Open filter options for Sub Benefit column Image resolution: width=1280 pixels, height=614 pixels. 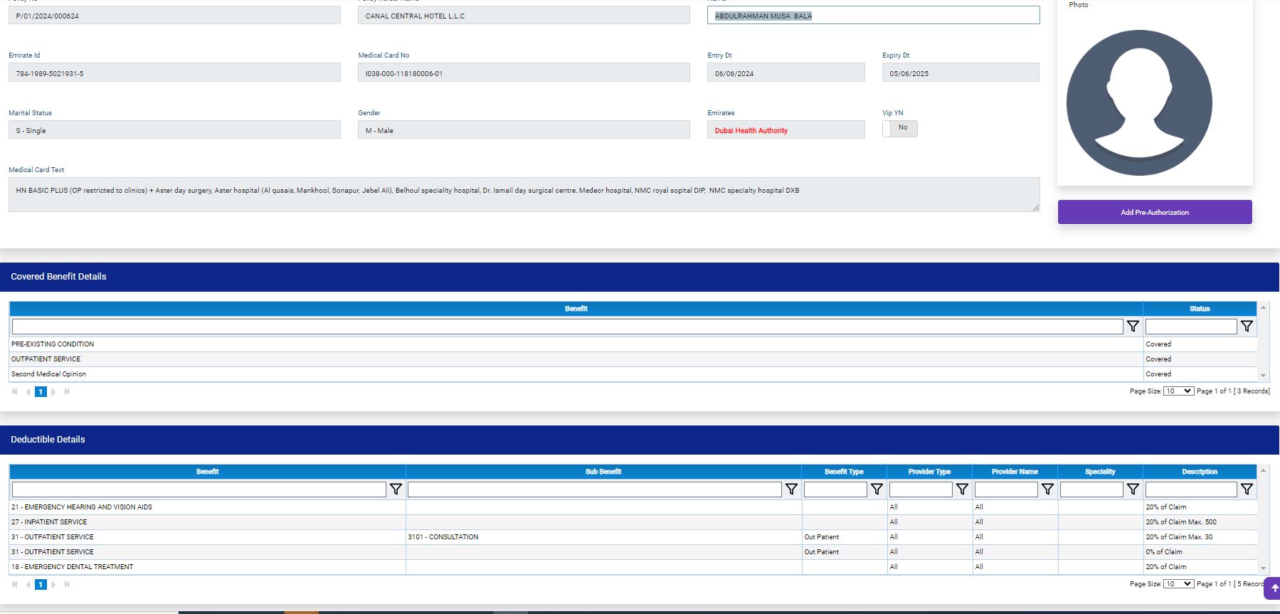791,489
